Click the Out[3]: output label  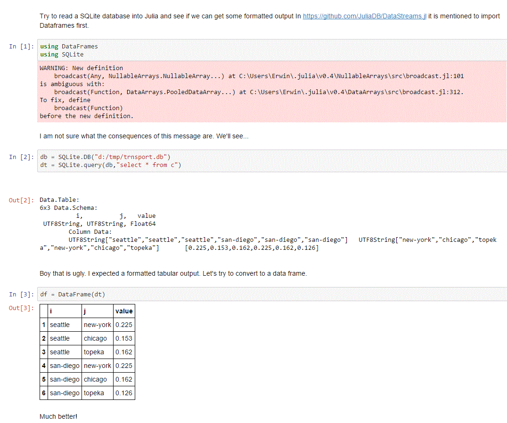click(x=20, y=307)
